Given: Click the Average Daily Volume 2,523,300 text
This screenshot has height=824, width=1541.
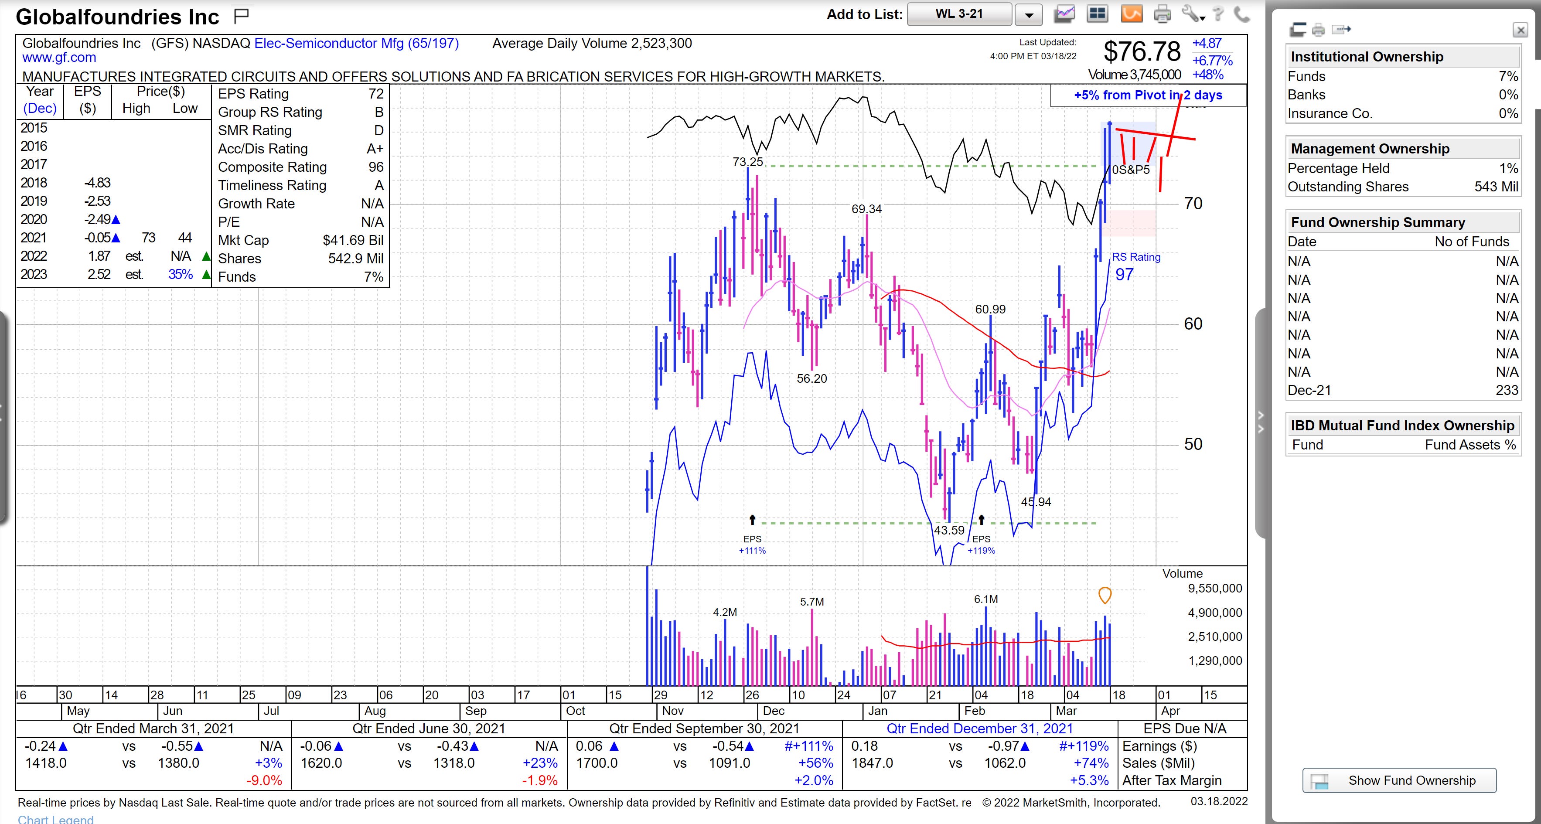Looking at the screenshot, I should (x=592, y=44).
